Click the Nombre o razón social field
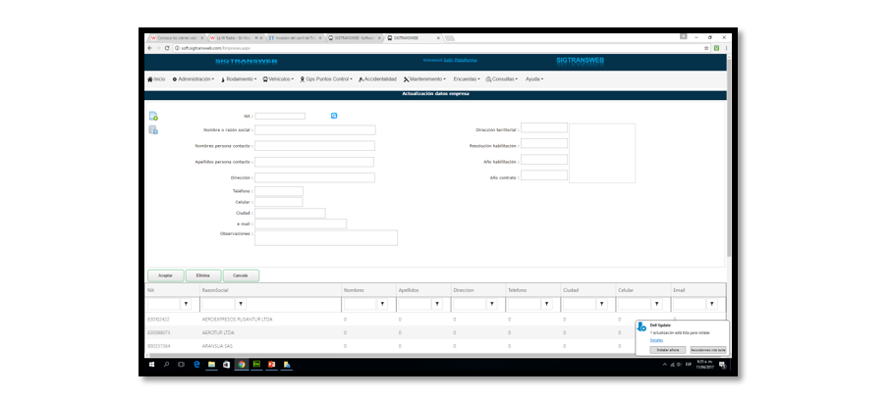Image resolution: width=892 pixels, height=399 pixels. (315, 130)
